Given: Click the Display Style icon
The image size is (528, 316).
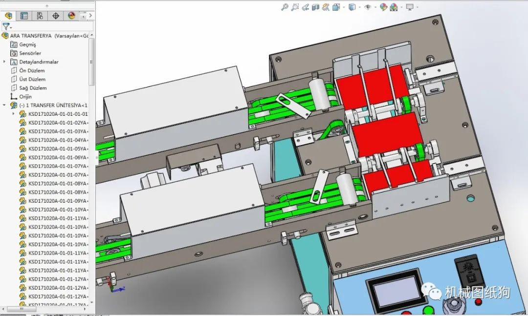Looking at the screenshot, I should coord(352,7).
